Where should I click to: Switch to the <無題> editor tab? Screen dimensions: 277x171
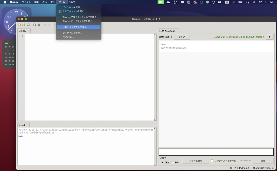coord(23,31)
